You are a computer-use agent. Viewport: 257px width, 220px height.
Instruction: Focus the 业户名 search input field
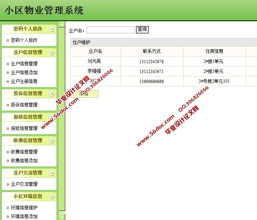click(111, 30)
